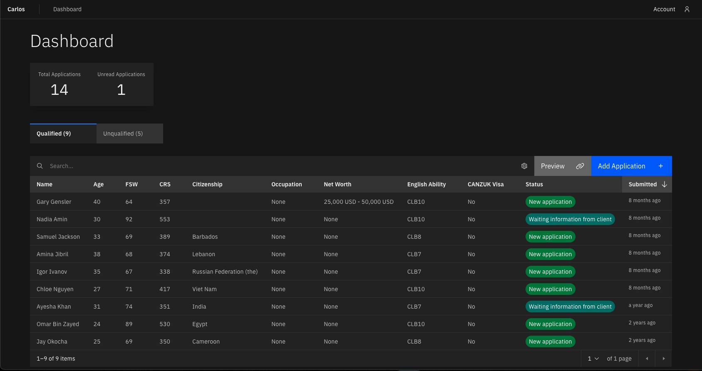
Task: Open Dashboard in the top navigation
Action: [67, 9]
